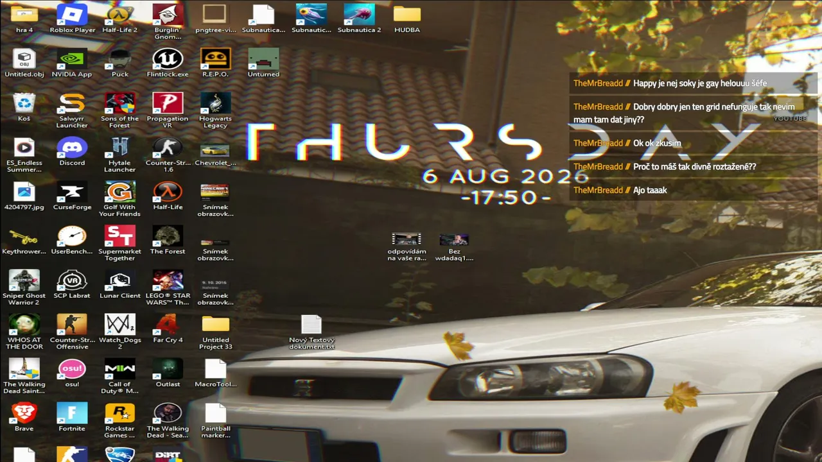This screenshot has width=822, height=462.
Task: Open the R.E.P.O. game icon
Action: [x=215, y=63]
